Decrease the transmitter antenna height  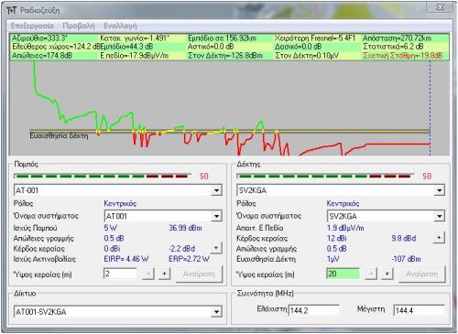tap(148, 274)
